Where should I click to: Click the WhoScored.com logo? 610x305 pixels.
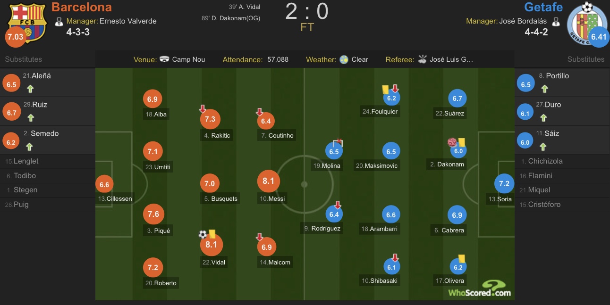tap(480, 289)
